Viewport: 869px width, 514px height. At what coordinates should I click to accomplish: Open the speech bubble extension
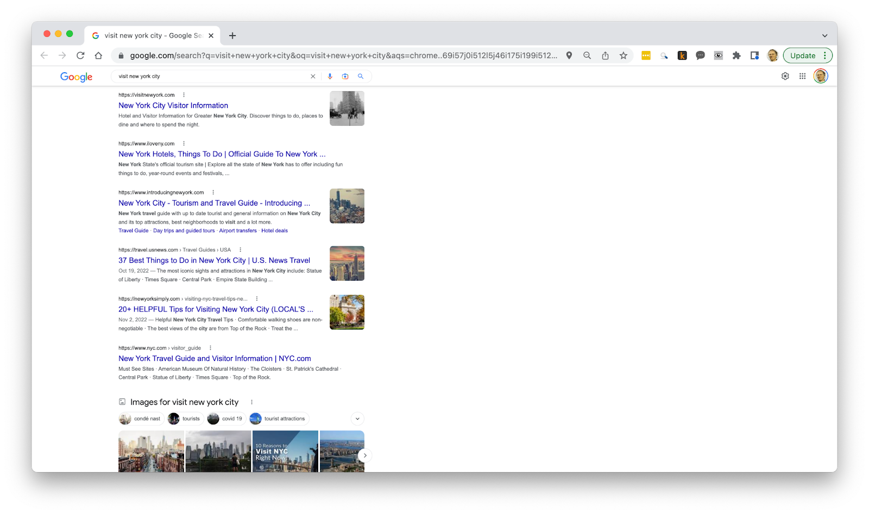click(x=701, y=55)
